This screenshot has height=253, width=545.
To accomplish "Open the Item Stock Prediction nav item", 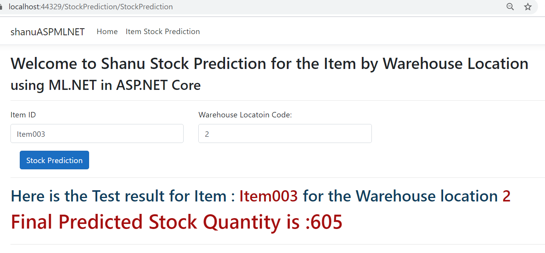I will [x=163, y=31].
